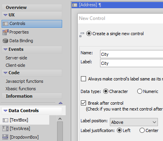Select the [Address] row in the header
This screenshot has height=141, width=163.
pos(117,5)
